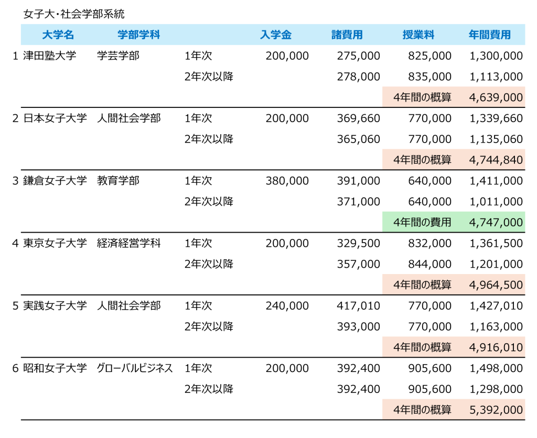Click the 4,744,840 four-year total
Screen dimensions: 537x438
[496, 160]
